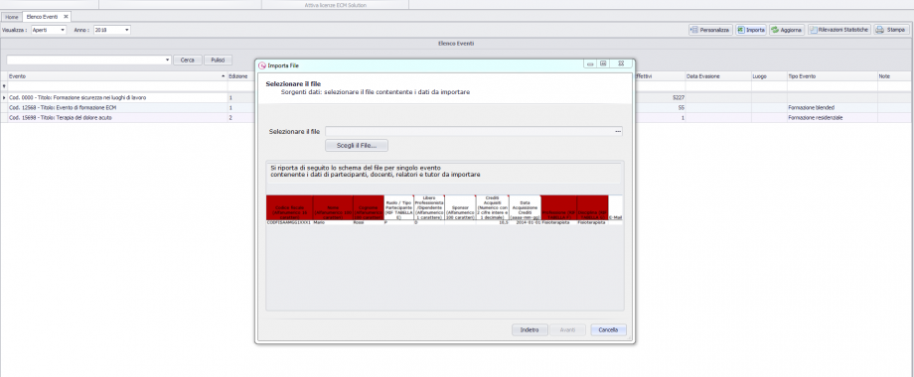Click the Indietro button
914x377 pixels.
(x=530, y=329)
